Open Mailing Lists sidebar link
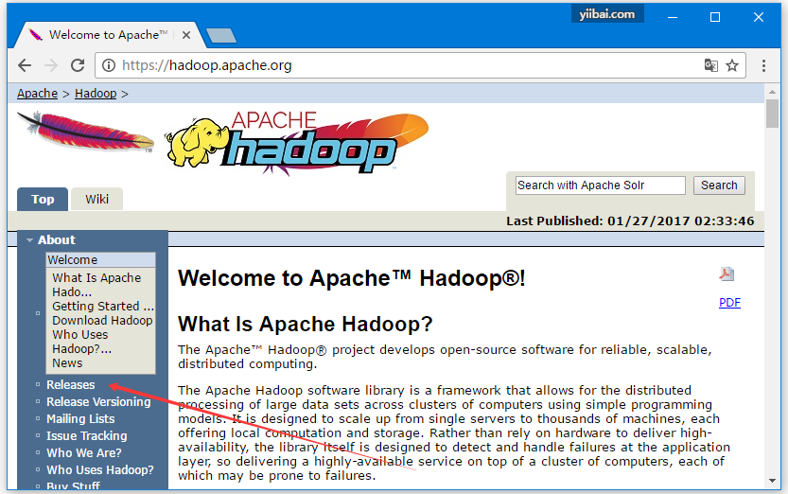Screen dimensions: 788x494 [x=80, y=419]
